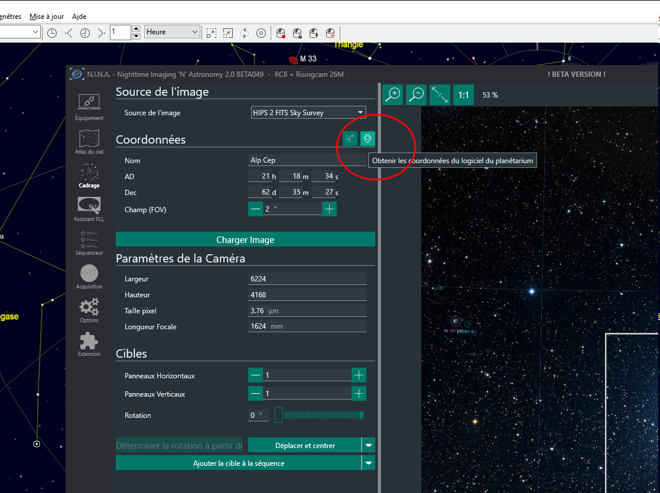The image size is (660, 493).
Task: Click the bright blue star in sky image
Action: [x=532, y=291]
